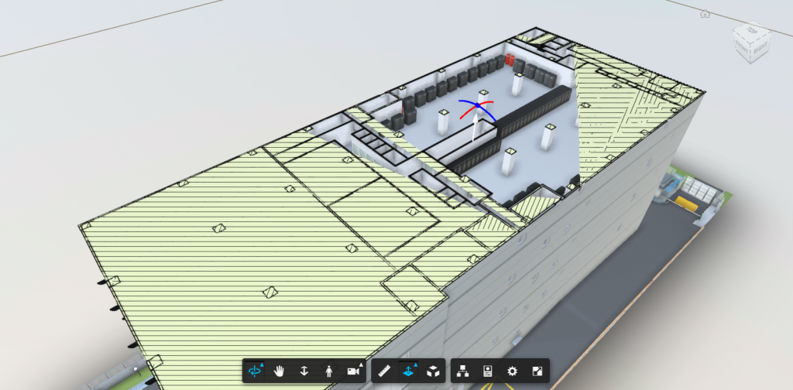Open viewer Settings gear
The height and width of the screenshot is (390, 793).
click(513, 371)
